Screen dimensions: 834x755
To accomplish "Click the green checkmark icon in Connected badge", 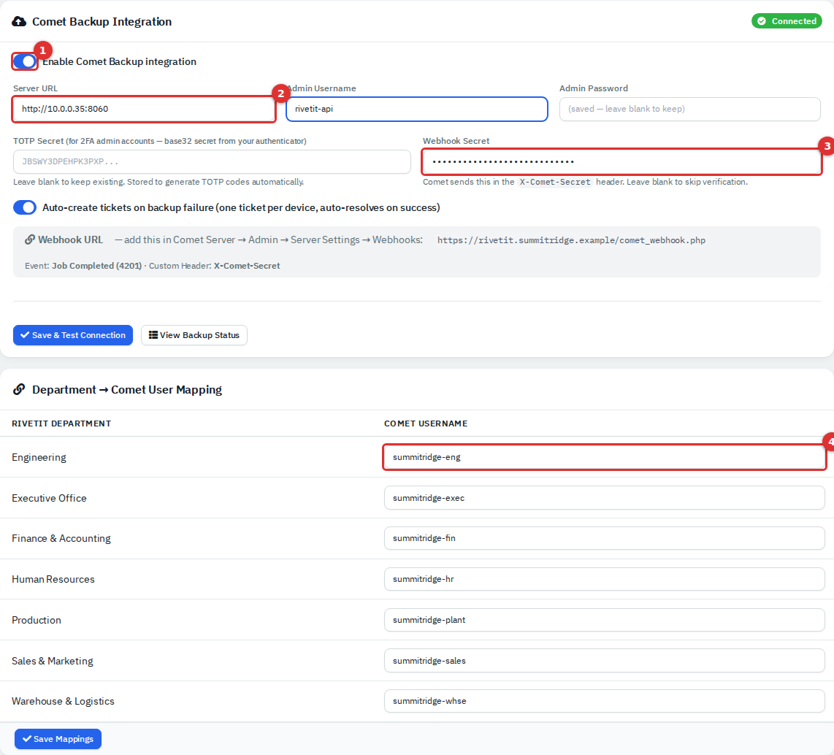I will [x=762, y=21].
